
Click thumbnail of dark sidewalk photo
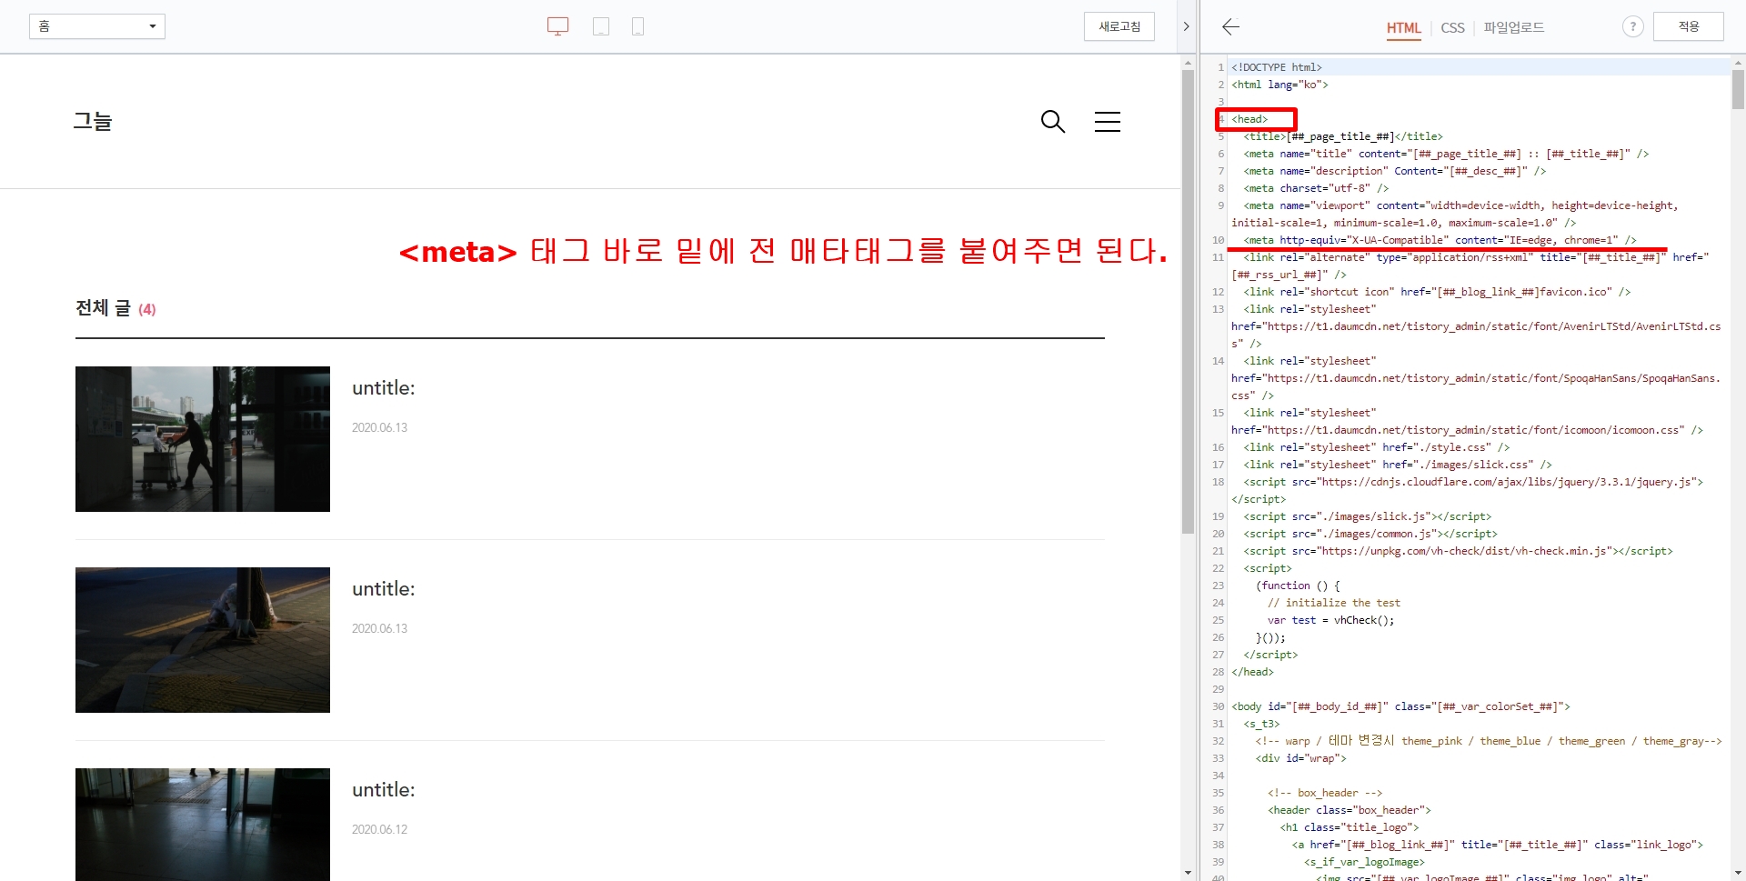point(203,640)
